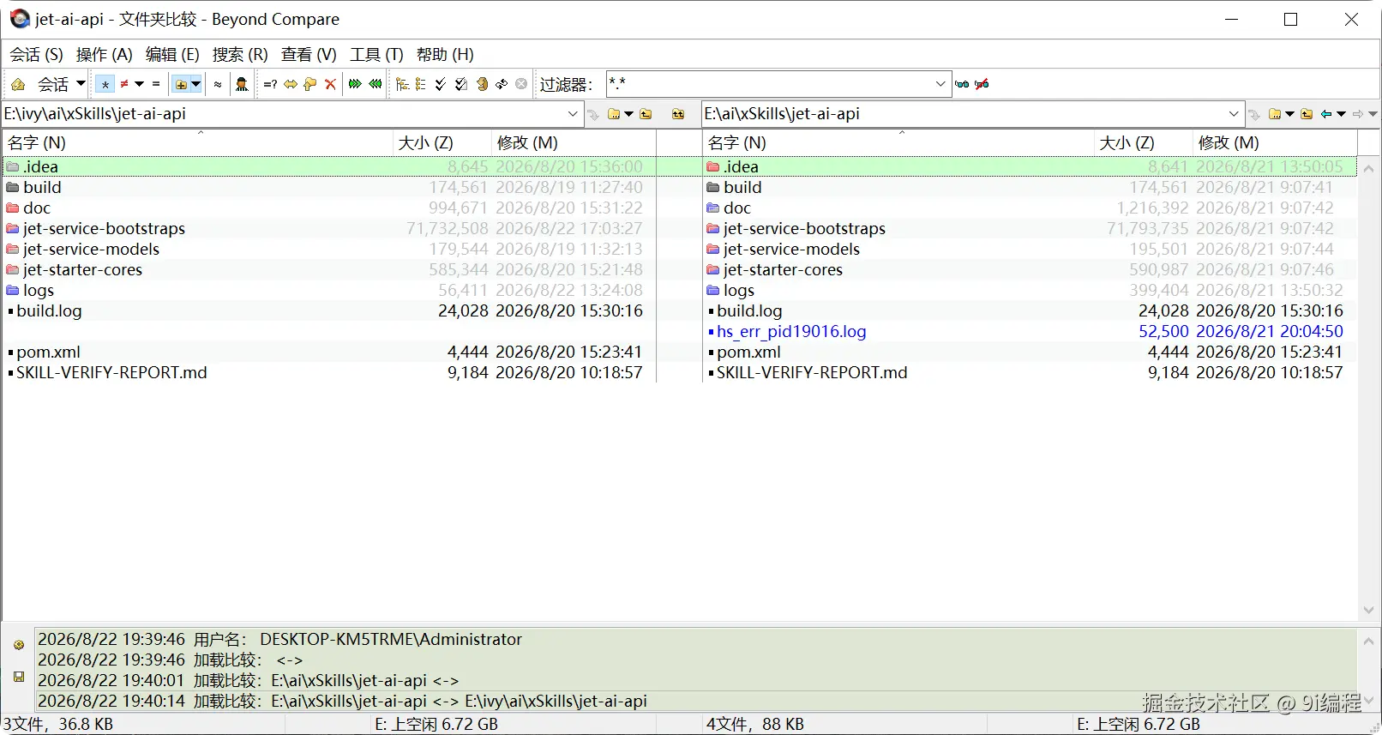Delete selection with red X icon
Screen dimensions: 1382x735
tap(330, 84)
